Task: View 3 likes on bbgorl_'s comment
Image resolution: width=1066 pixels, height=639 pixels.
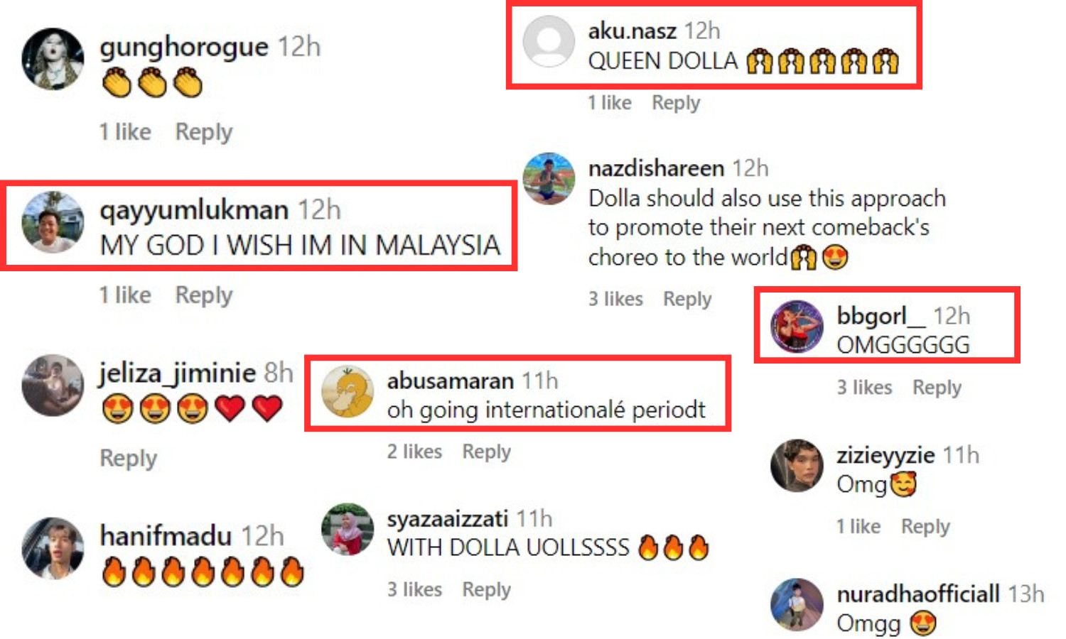Action: click(x=864, y=388)
